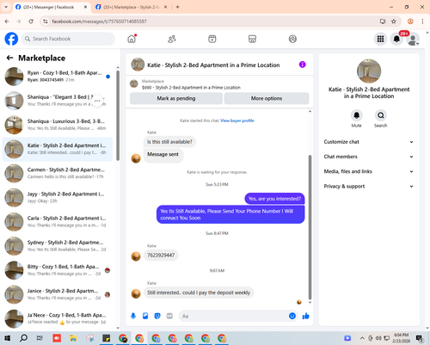The width and height of the screenshot is (430, 345).
Task: Reload the page
Action: click(31, 22)
